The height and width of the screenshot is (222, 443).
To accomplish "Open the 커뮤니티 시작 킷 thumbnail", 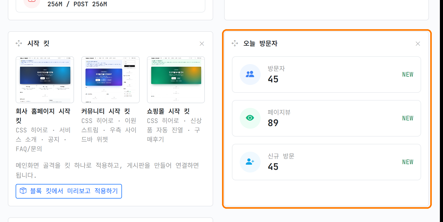I will coord(110,80).
